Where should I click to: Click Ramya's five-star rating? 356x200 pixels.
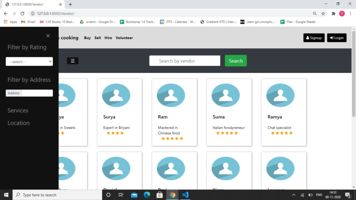[281, 133]
